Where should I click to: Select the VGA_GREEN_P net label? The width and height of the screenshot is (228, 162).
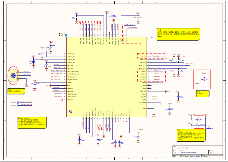point(133,28)
